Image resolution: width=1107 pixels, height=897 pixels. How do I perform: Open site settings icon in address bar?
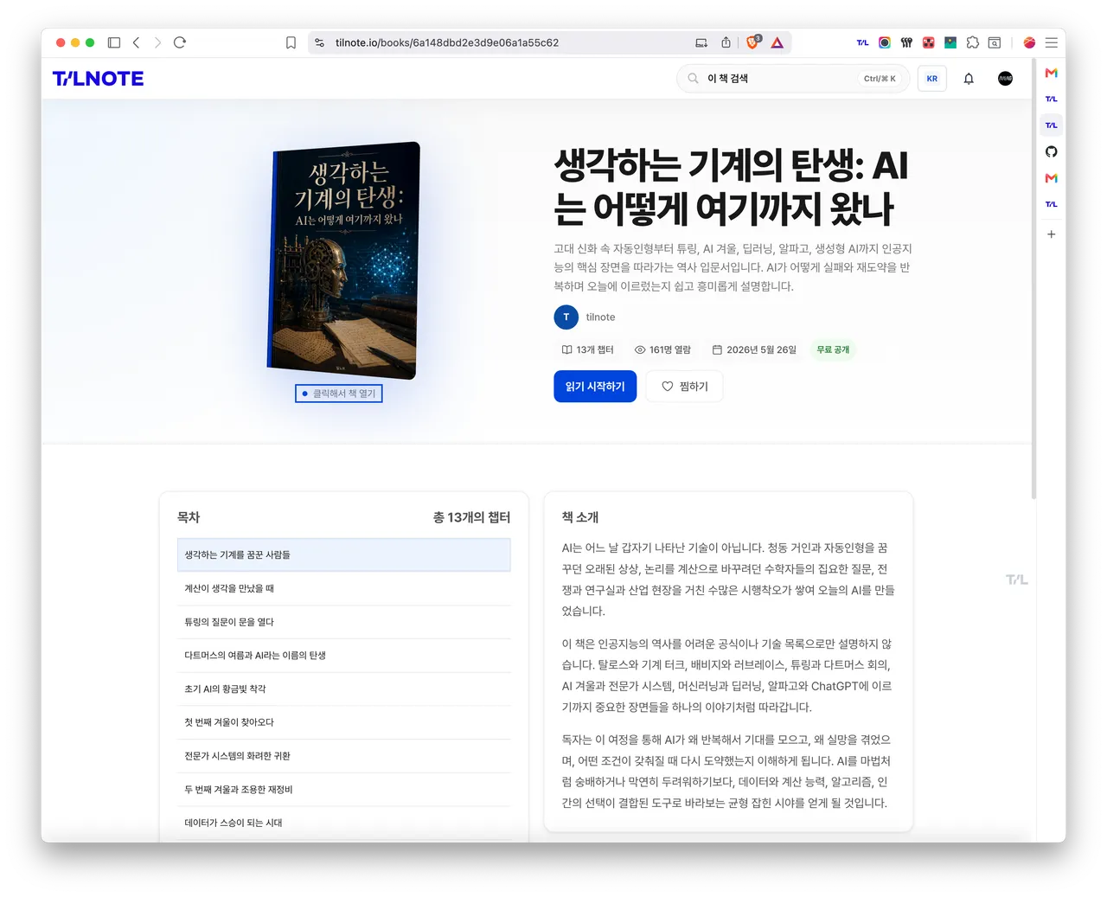click(x=320, y=42)
